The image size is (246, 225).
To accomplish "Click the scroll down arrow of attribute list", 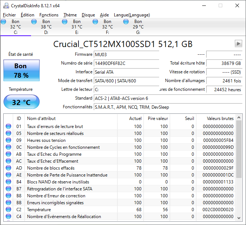I will [239, 218].
